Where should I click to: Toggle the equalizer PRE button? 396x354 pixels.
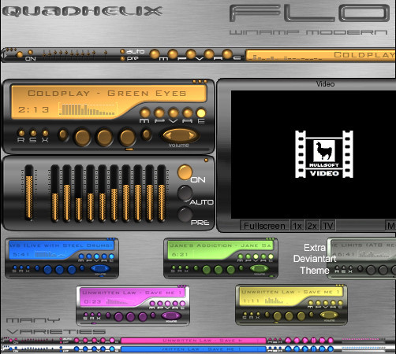185,214
